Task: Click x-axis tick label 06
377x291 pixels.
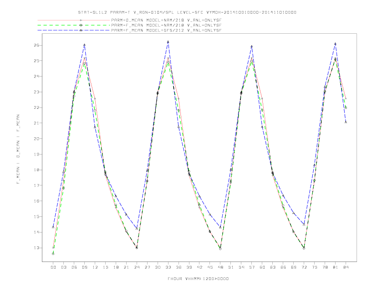Action: pos(74,267)
